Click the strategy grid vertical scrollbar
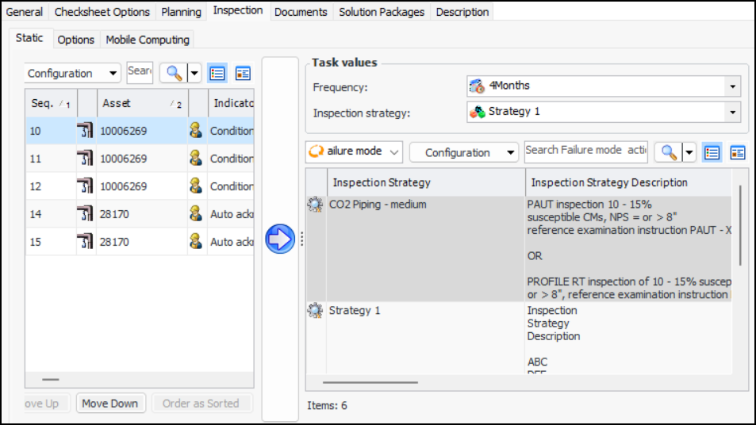This screenshot has height=425, width=756. pyautogui.click(x=741, y=226)
